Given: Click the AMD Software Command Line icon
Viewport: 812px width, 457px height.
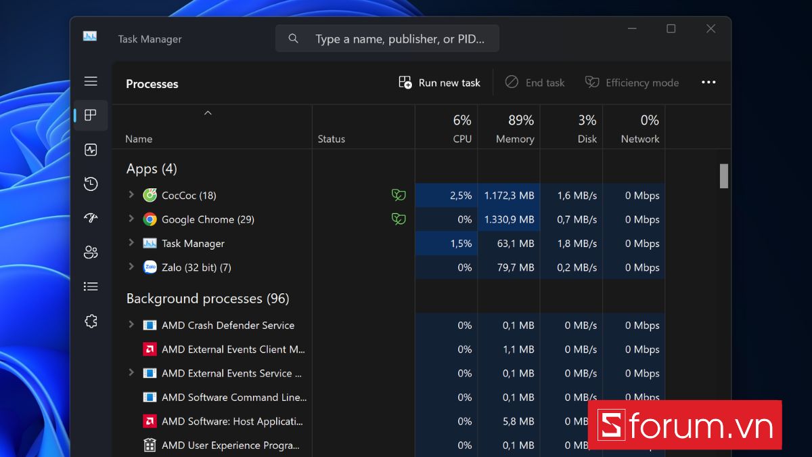Looking at the screenshot, I should point(150,397).
